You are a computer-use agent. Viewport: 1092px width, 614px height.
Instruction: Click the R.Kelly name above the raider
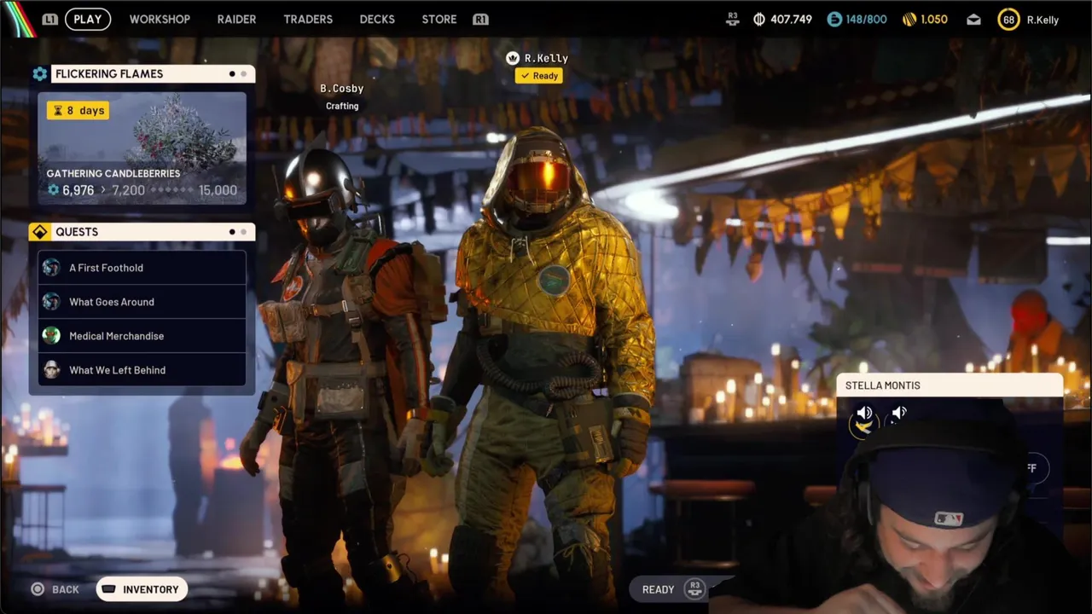pos(546,58)
